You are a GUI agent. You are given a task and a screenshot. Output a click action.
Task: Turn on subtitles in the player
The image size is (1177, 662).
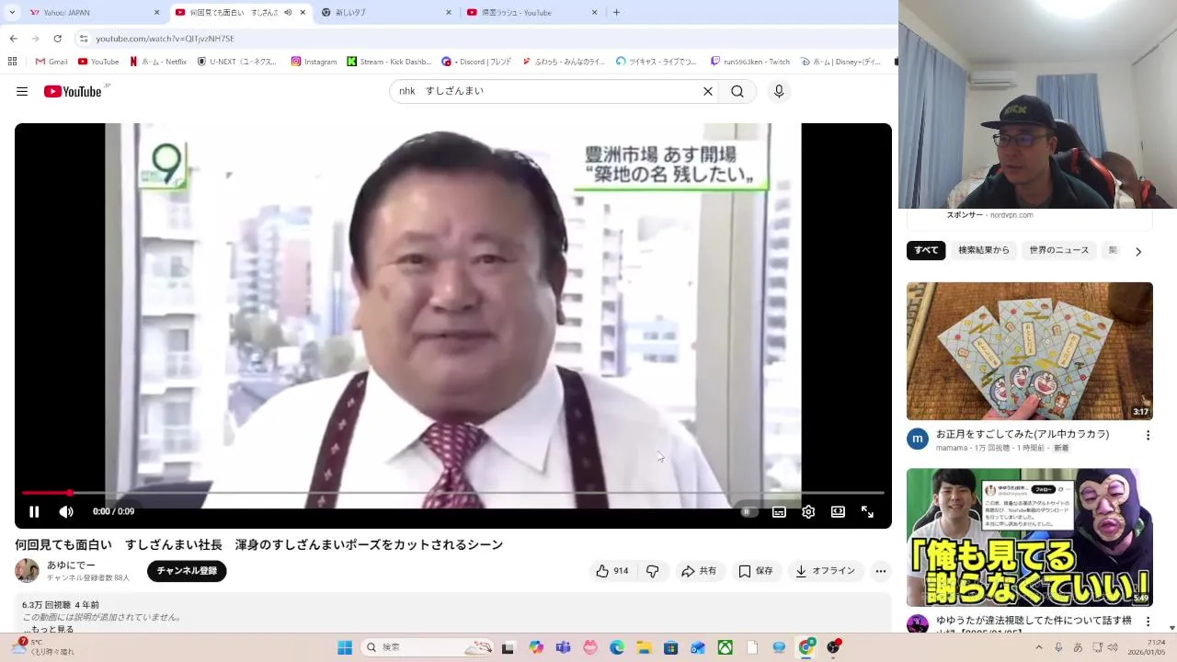(x=779, y=511)
